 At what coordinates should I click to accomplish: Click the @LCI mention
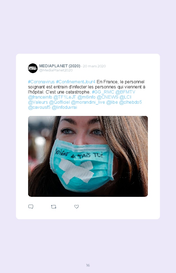pos(125,97)
